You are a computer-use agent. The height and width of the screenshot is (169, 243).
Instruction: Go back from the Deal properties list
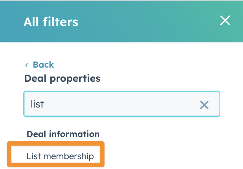(43, 65)
